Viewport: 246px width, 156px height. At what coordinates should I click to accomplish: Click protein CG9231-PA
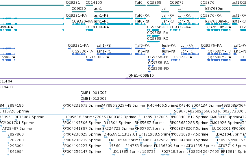(78, 46)
